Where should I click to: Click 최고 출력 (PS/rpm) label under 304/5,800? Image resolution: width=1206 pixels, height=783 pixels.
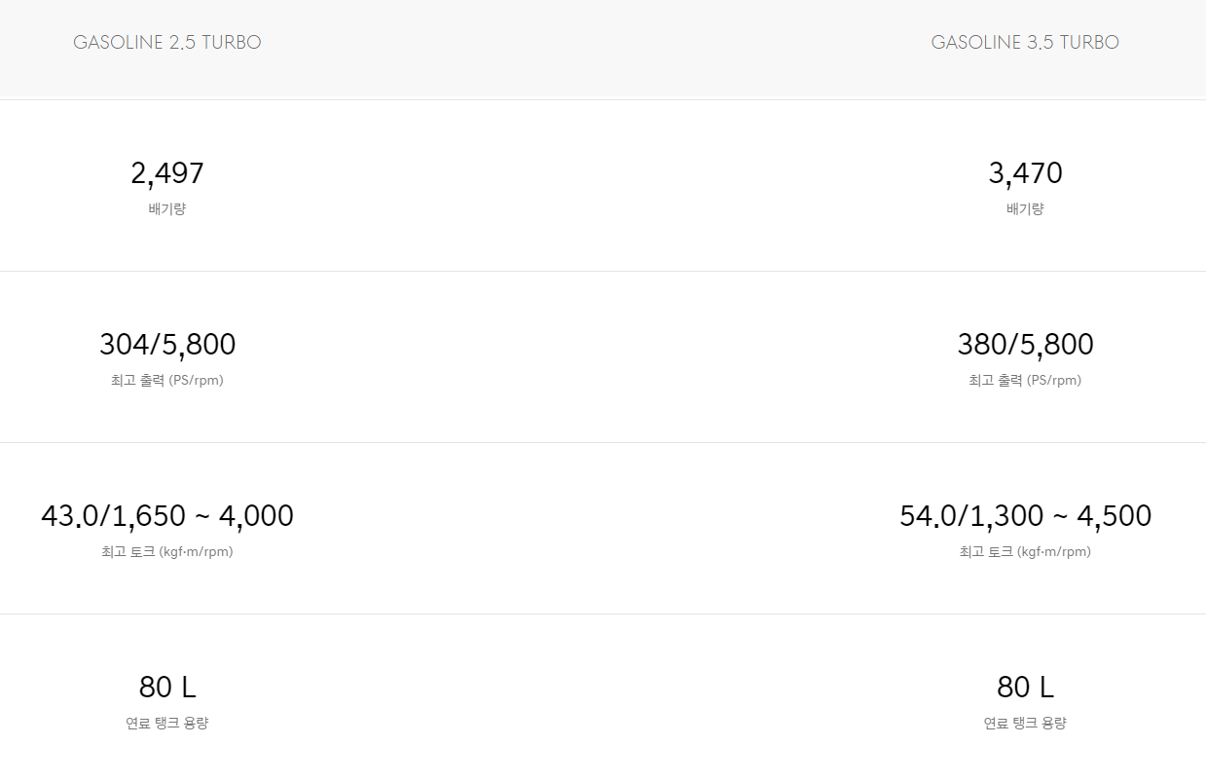pos(167,381)
